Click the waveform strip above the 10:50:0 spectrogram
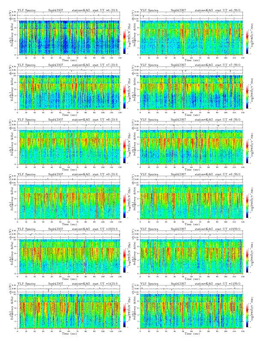Viewport: 263px width, 341px height. 191,234
